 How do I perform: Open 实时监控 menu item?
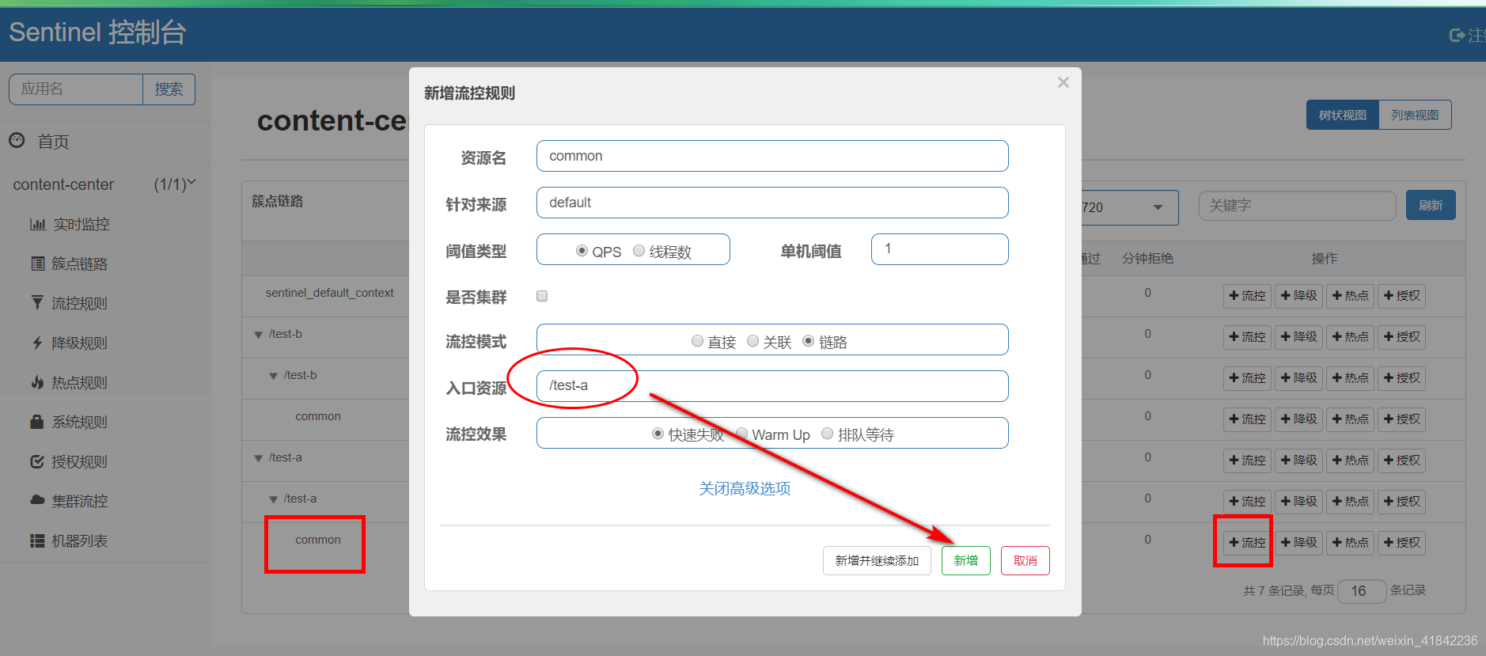click(x=82, y=225)
